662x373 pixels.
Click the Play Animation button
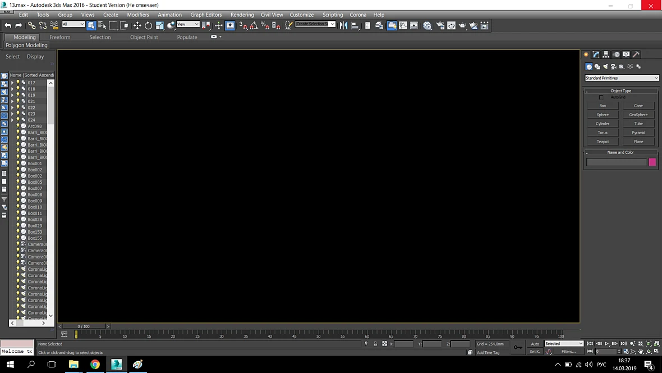[606, 344]
